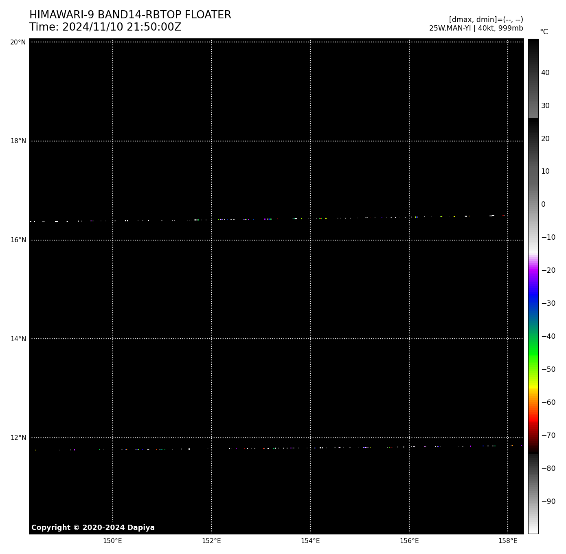Click the Copyright 2020-2024 Dapiya watermark
The height and width of the screenshot is (554, 566).
click(x=93, y=528)
